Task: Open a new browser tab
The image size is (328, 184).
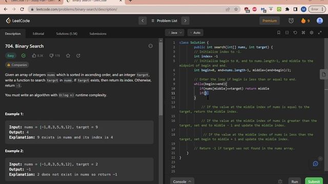Action: [130, 1]
